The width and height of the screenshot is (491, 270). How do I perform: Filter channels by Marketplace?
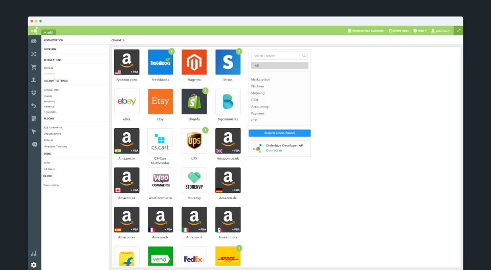[260, 80]
